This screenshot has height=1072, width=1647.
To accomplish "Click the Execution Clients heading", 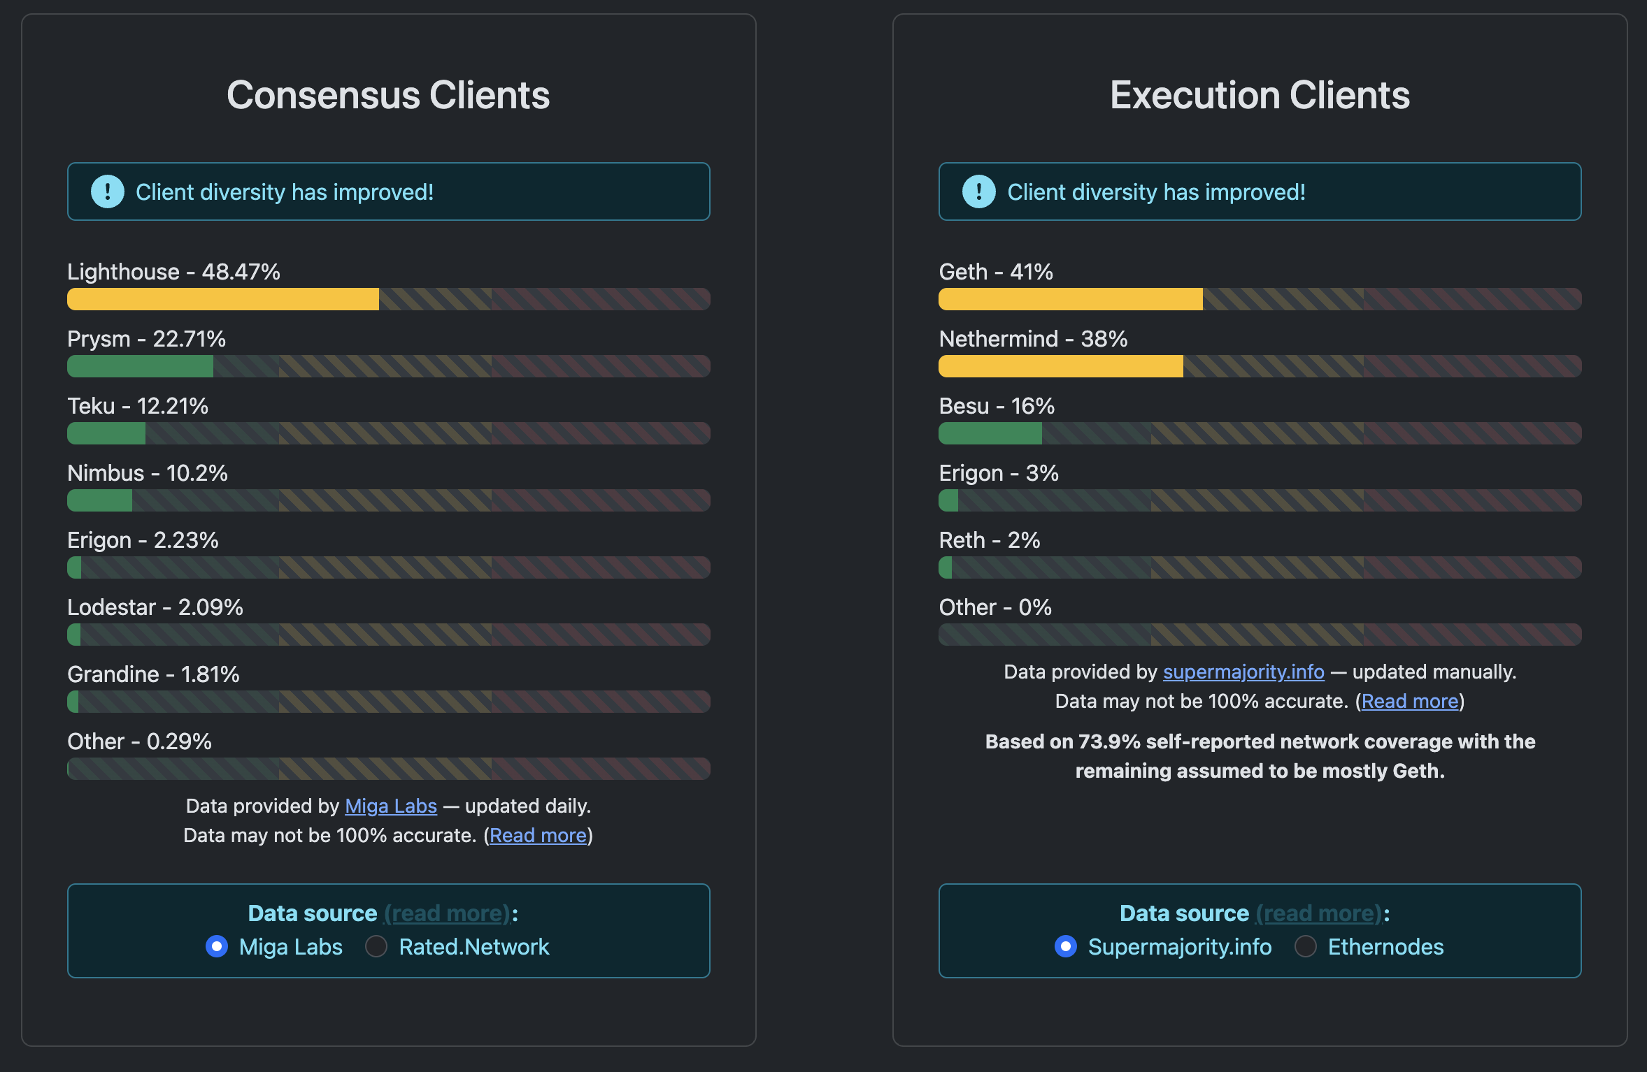I will coord(1259,95).
